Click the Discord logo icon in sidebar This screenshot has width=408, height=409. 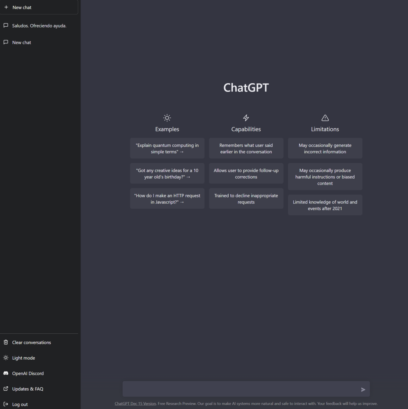tap(6, 373)
